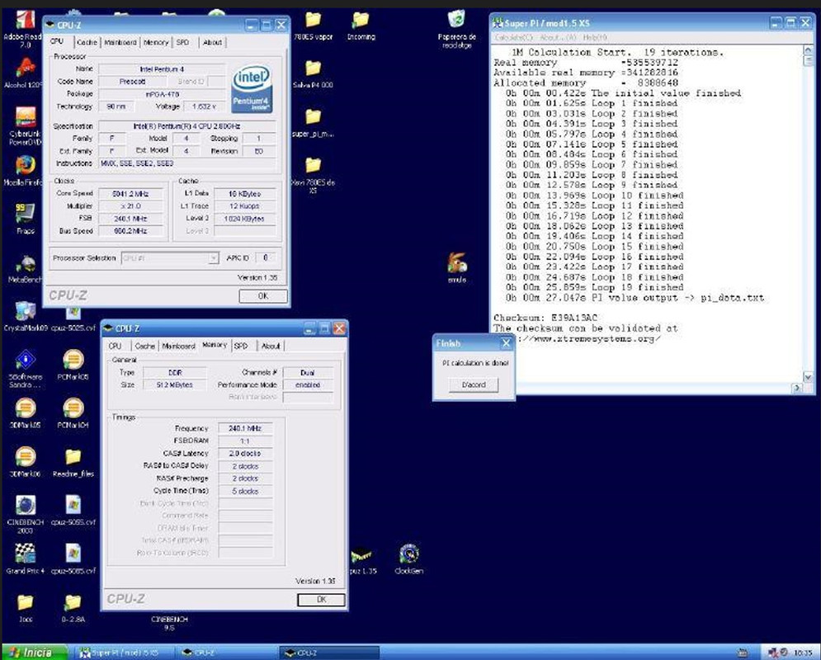821x660 pixels.
Task: Click the CAS# Latency value 2.0 clocks
Action: 244,453
